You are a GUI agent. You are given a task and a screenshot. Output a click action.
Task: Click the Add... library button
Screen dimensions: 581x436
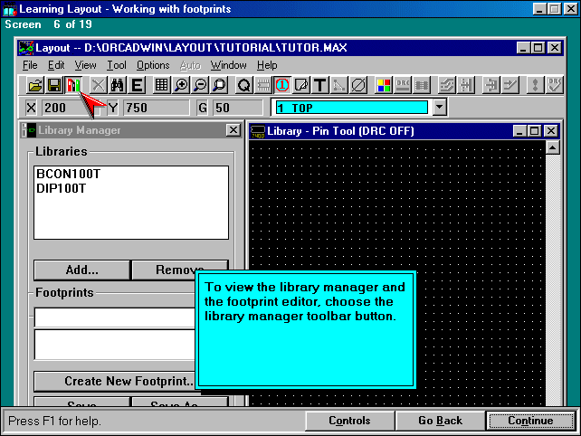click(81, 270)
